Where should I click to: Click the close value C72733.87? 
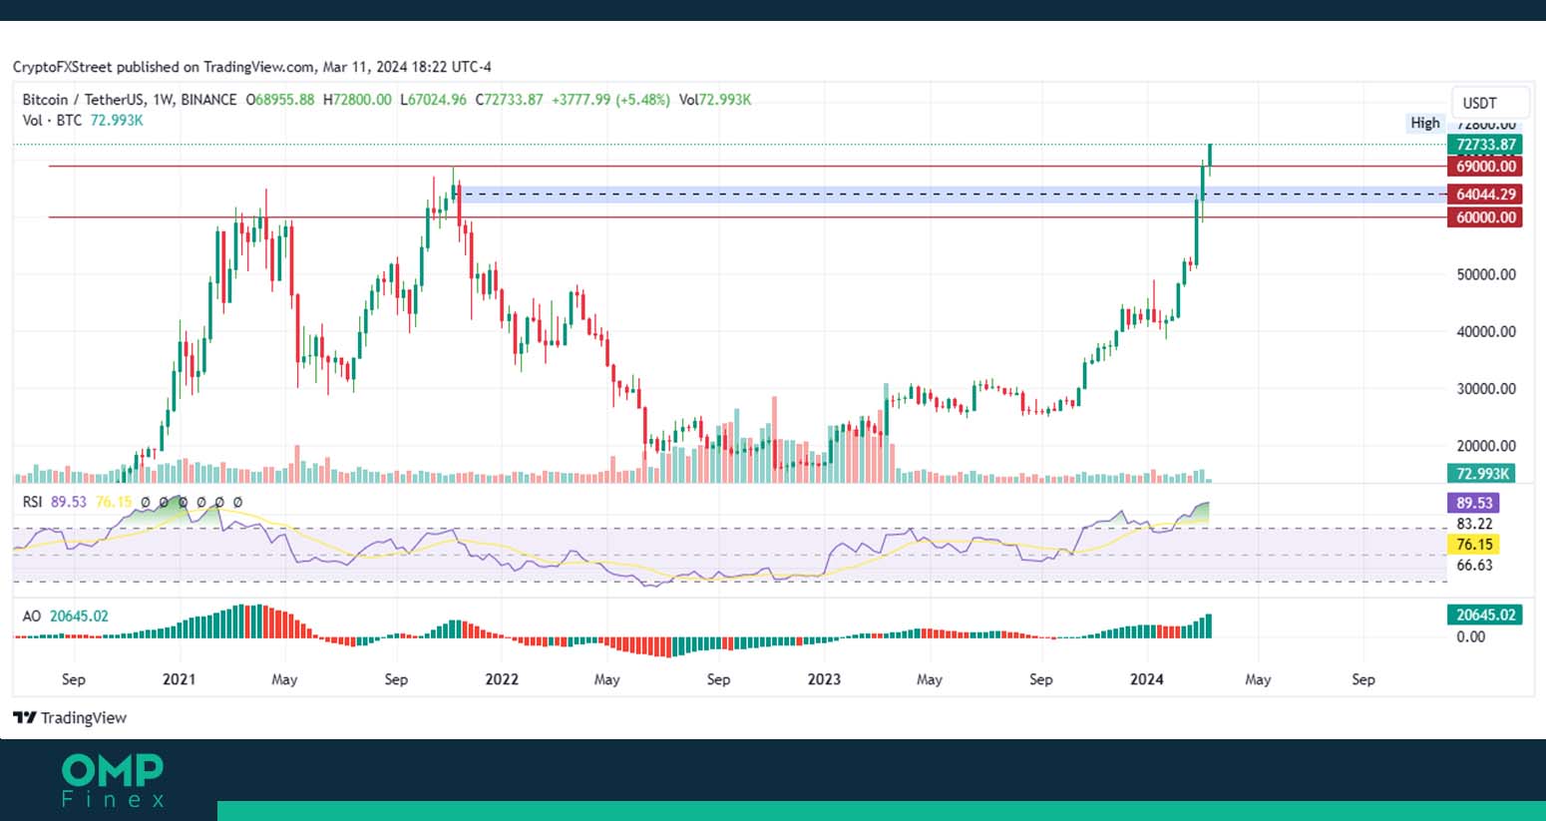pyautogui.click(x=509, y=100)
